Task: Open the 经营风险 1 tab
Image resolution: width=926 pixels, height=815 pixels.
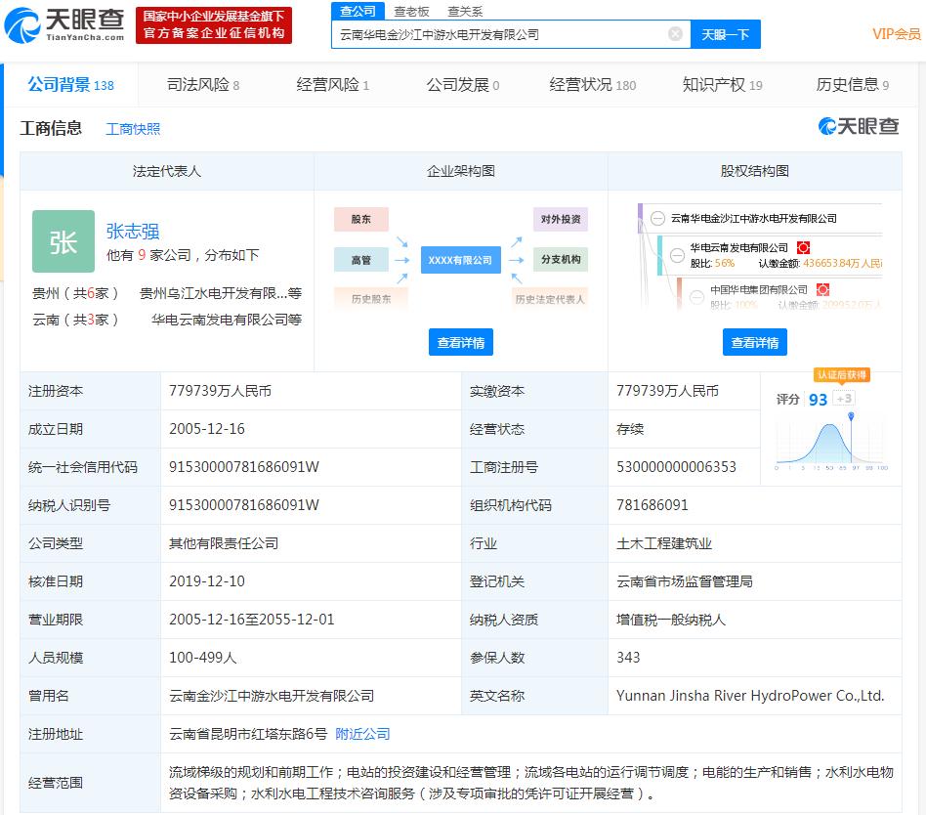Action: coord(332,85)
